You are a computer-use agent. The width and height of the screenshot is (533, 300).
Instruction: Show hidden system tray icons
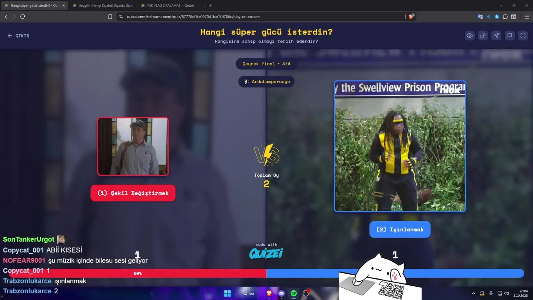473,293
